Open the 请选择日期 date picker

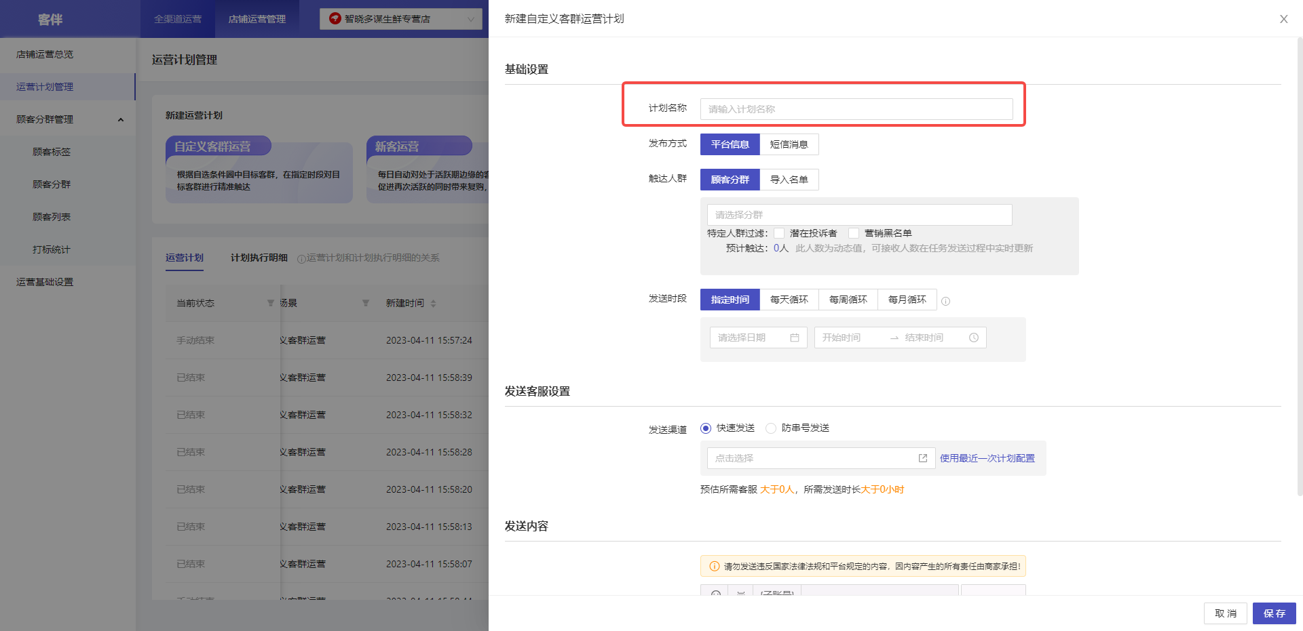pyautogui.click(x=758, y=338)
